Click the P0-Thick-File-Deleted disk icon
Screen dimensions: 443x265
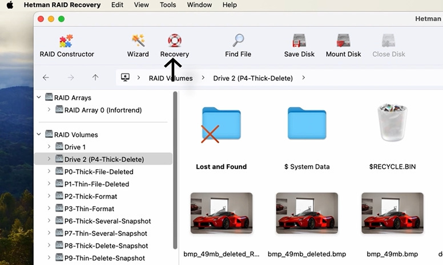point(59,171)
